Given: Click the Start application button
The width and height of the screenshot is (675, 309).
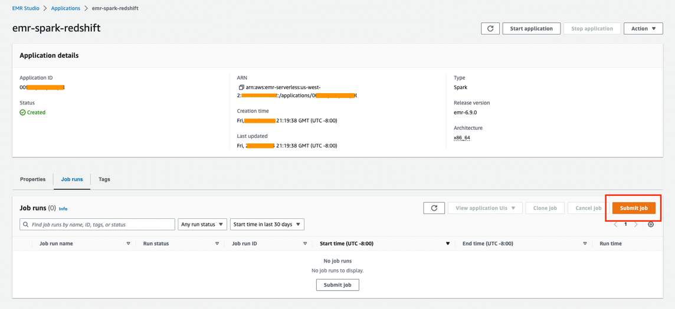Looking at the screenshot, I should point(531,28).
